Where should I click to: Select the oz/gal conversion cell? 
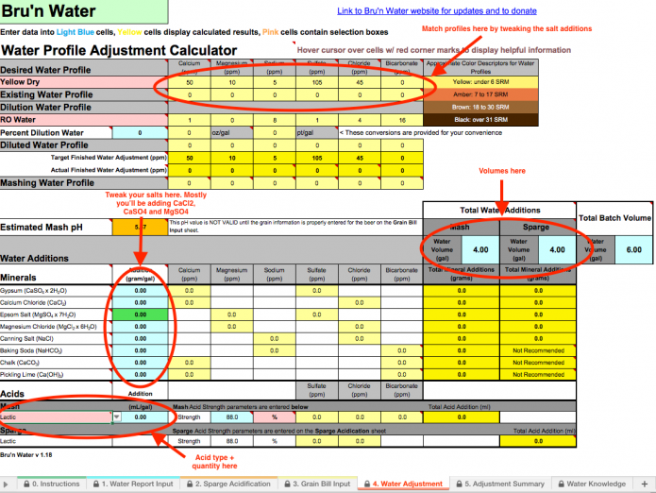(232, 132)
